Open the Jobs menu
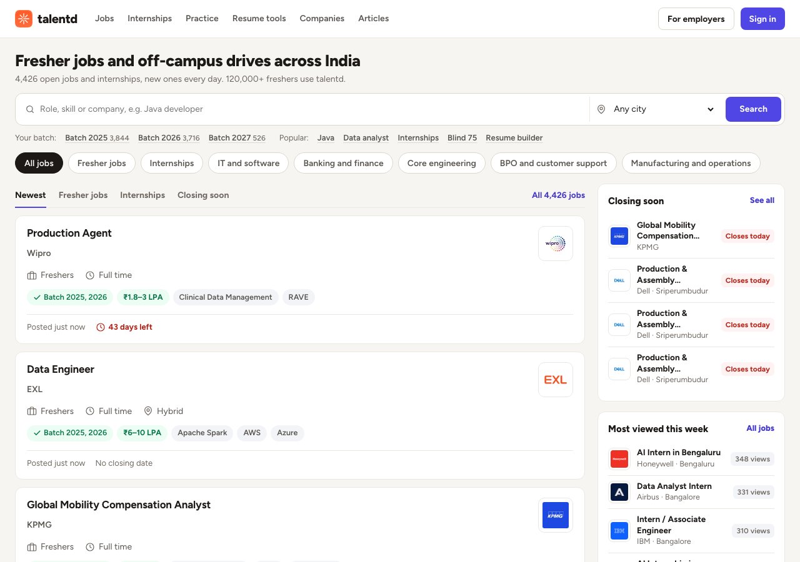This screenshot has width=800, height=562. pyautogui.click(x=104, y=19)
